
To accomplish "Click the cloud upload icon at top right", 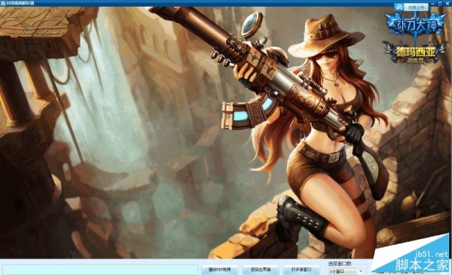I will tap(399, 8).
